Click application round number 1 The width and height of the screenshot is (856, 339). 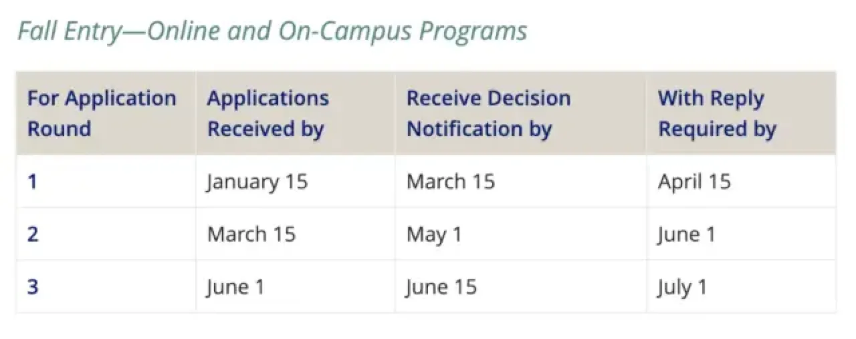point(32,182)
